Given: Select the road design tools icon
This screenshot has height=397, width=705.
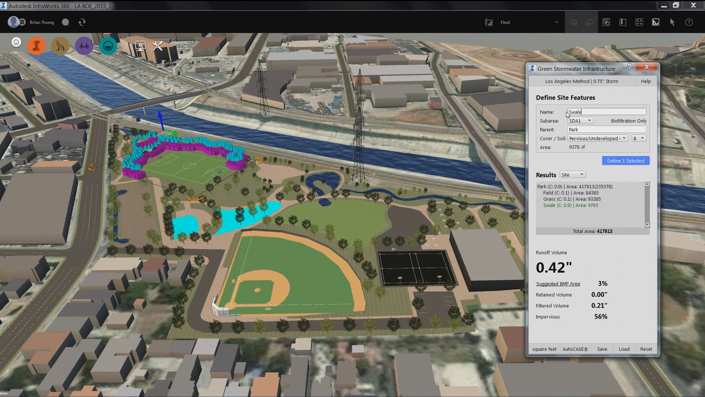Looking at the screenshot, I should coord(60,46).
